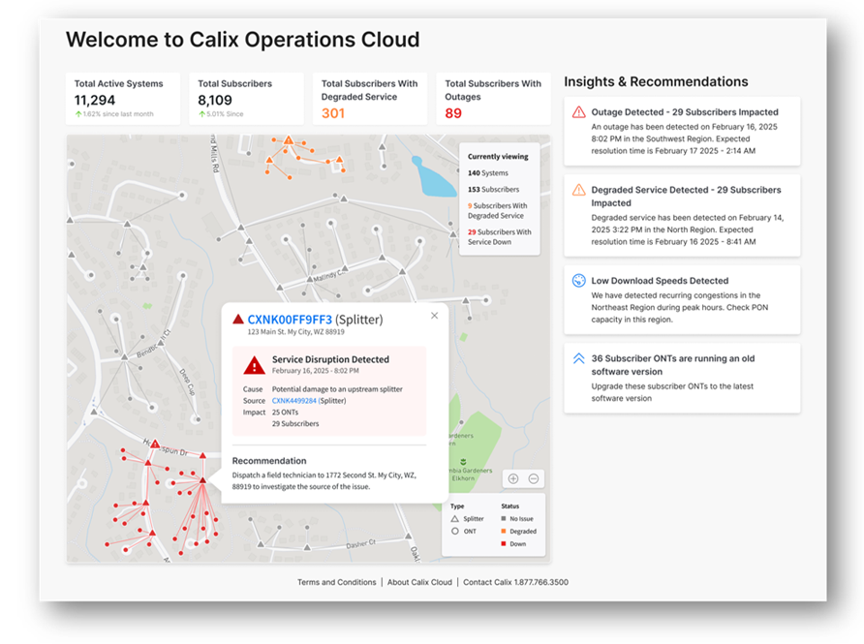
Task: Close the CXNK00FF9FF3 splitter popup
Action: click(434, 316)
